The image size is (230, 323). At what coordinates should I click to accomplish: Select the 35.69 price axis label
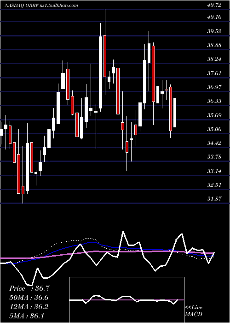214,115
